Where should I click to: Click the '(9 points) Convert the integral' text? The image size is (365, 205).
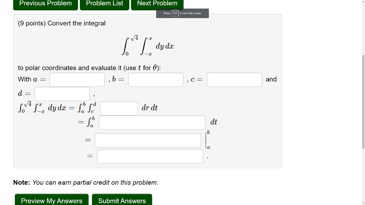[62, 23]
